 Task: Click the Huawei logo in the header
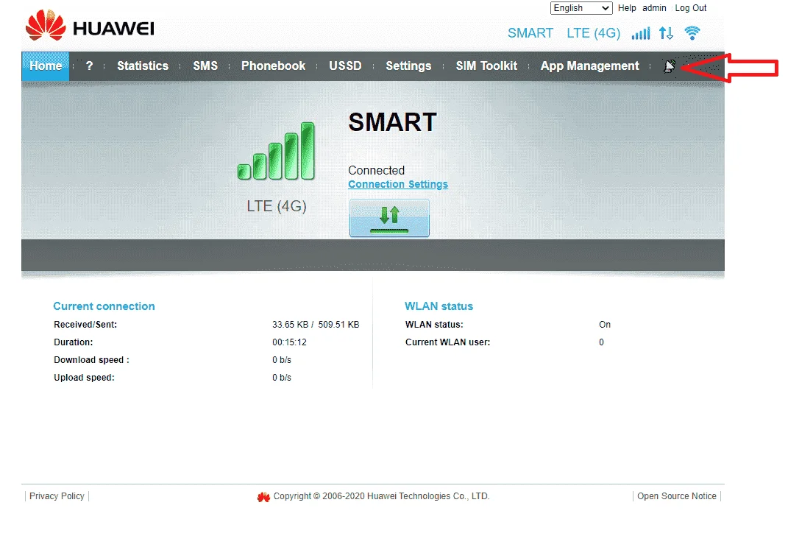point(90,27)
